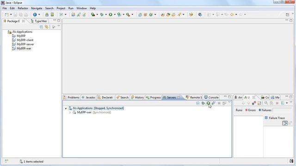Open the New Java Class dropdown arrow
Viewport: 296px width, 166px height.
tap(155, 14)
